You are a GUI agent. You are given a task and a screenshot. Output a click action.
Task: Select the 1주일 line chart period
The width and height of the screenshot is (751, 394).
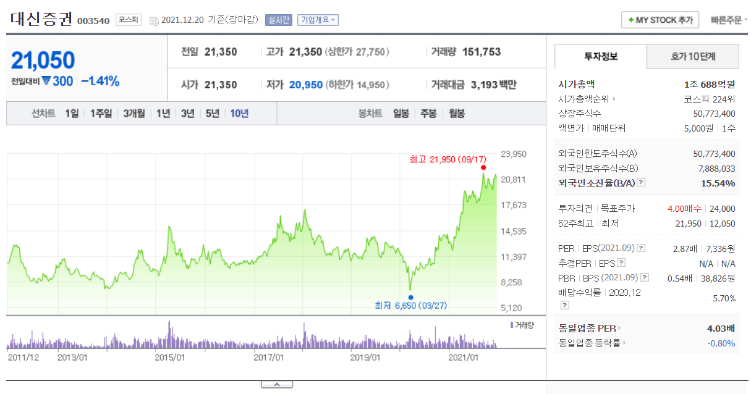pyautogui.click(x=101, y=114)
